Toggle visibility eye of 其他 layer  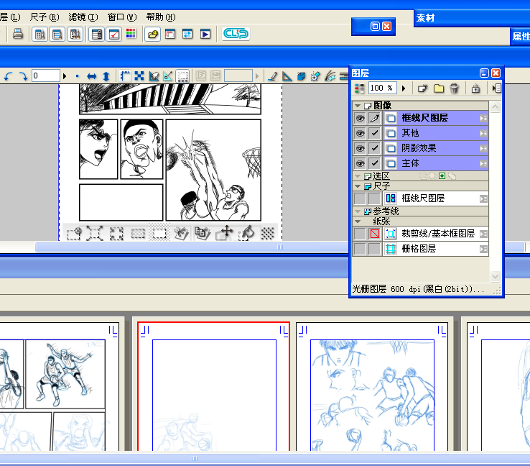[x=360, y=133]
